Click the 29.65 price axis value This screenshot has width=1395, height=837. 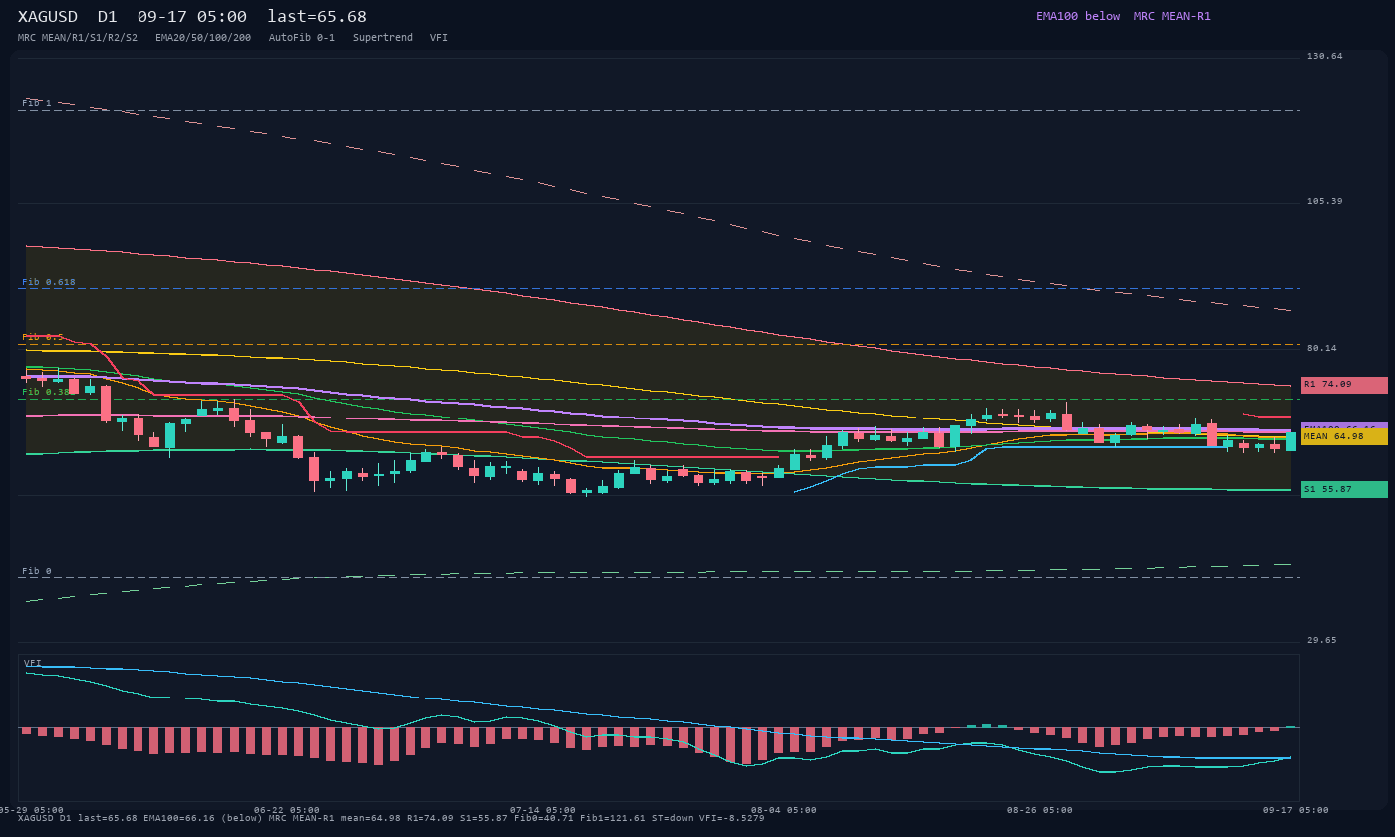[1322, 640]
